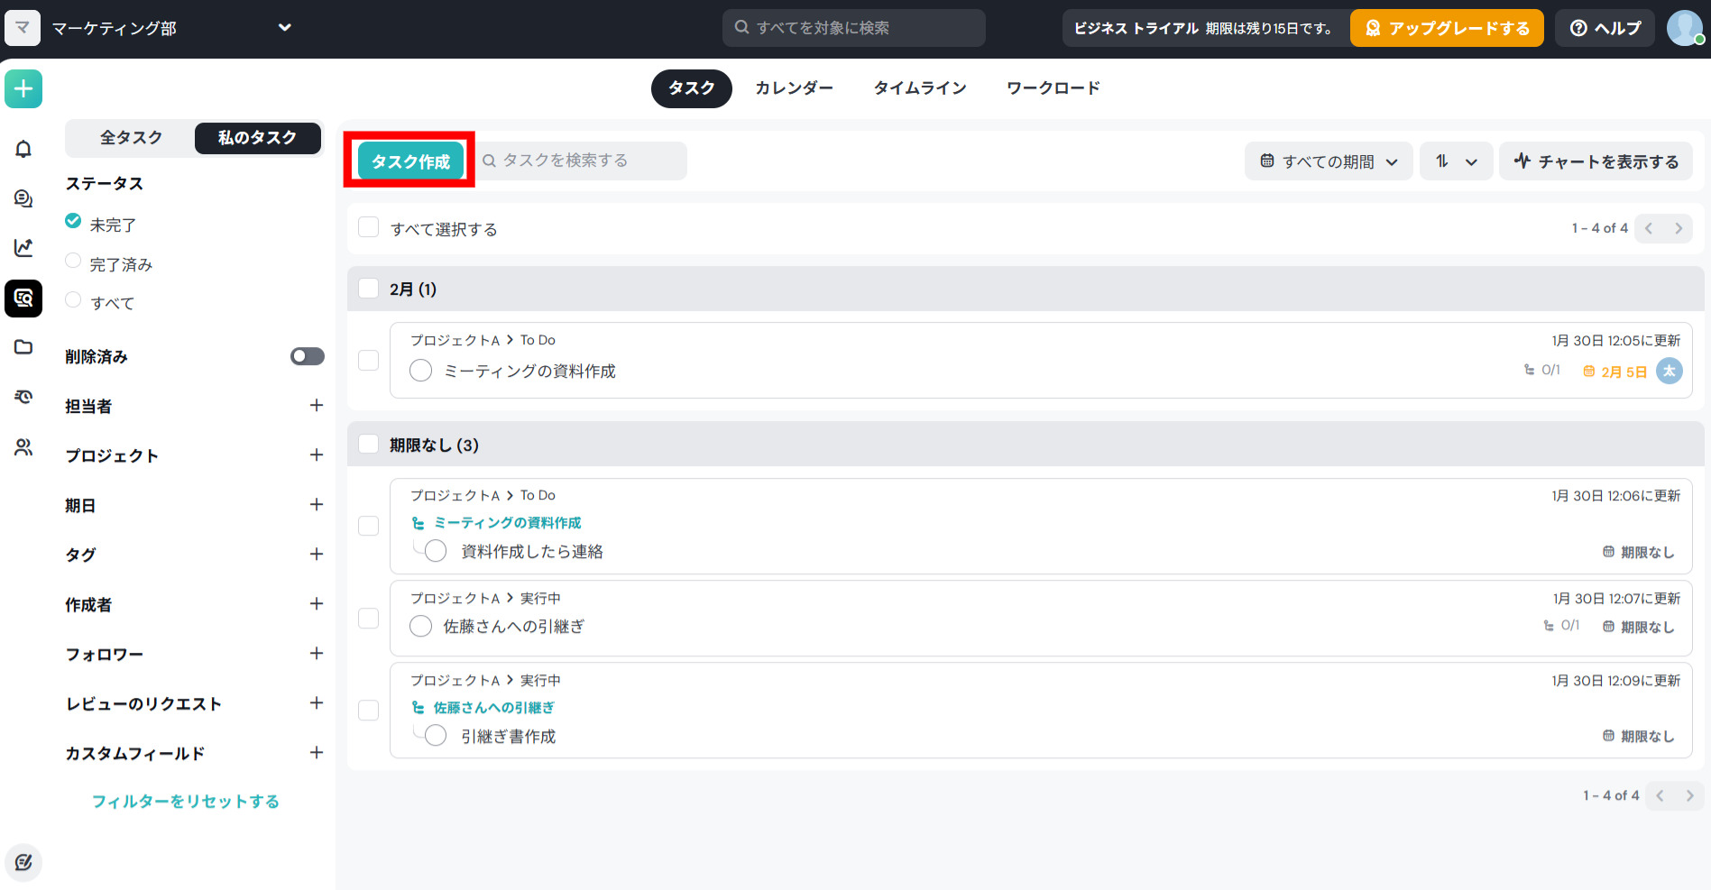The height and width of the screenshot is (890, 1711).
Task: Switch to the カレンダー tab
Action: (x=794, y=88)
